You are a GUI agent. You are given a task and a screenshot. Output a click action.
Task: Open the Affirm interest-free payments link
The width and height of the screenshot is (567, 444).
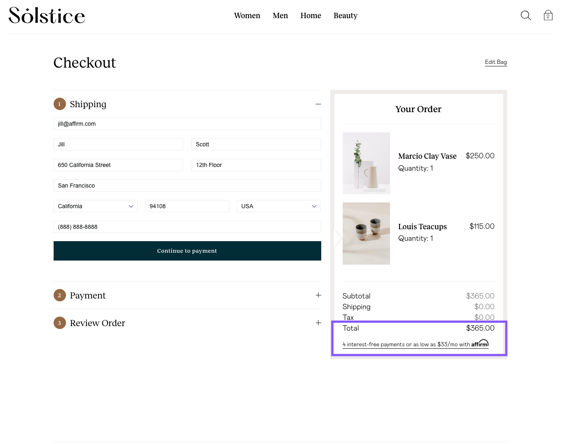pyautogui.click(x=415, y=344)
